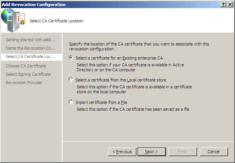
Task: Go back with the Previous button
Action: coord(122,152)
